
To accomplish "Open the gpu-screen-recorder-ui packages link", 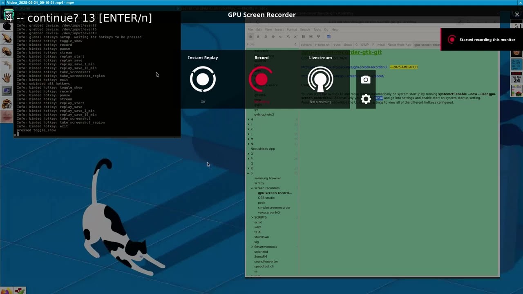I will 344,67.
